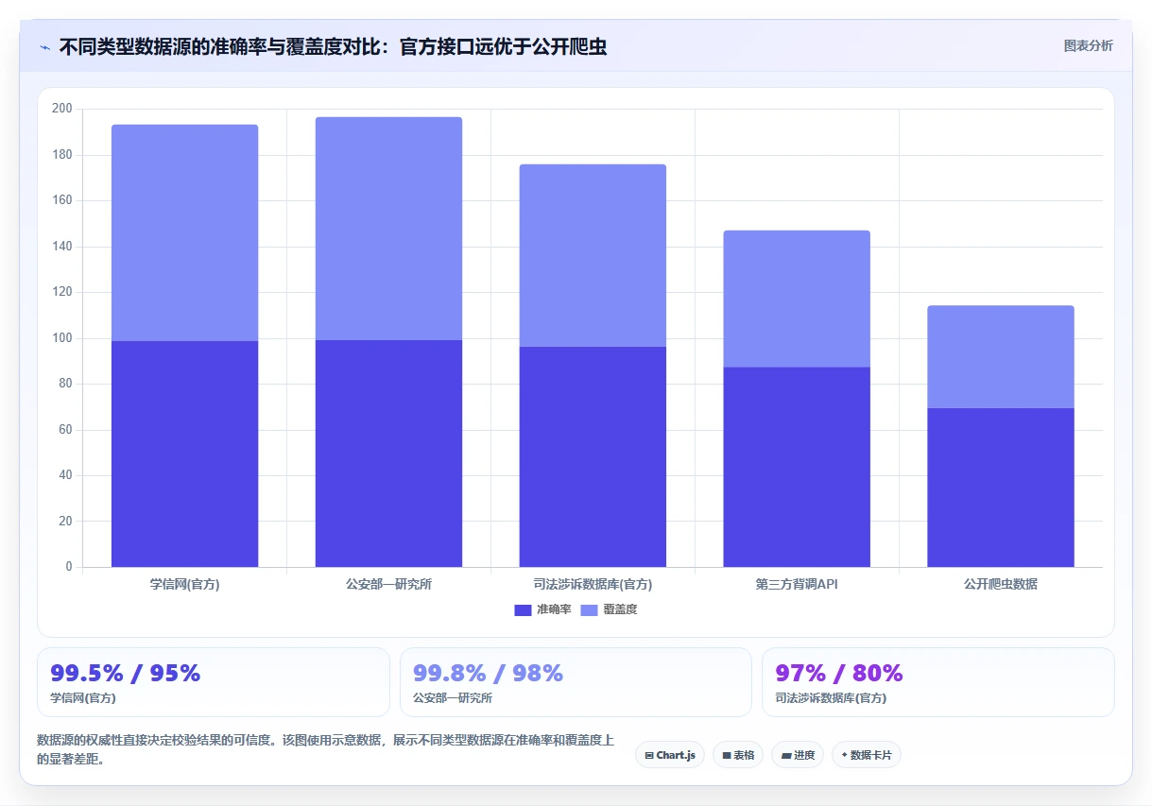Image resolution: width=1152 pixels, height=806 pixels.
Task: Open the 99.8% / 98% stat card
Action: (x=576, y=682)
